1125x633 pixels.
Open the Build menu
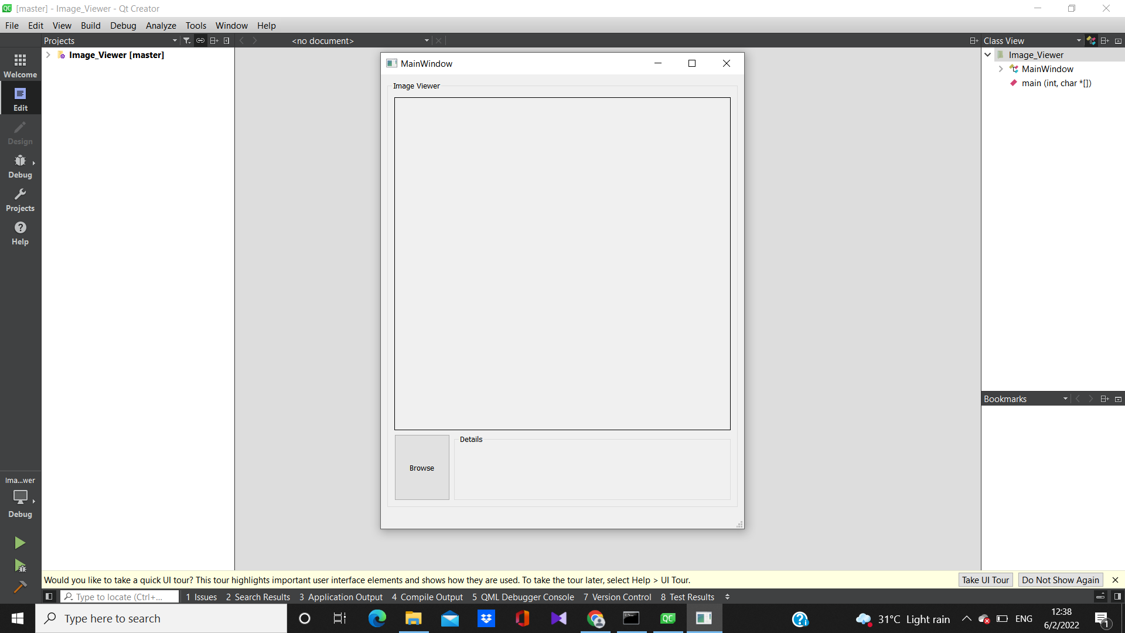(90, 25)
